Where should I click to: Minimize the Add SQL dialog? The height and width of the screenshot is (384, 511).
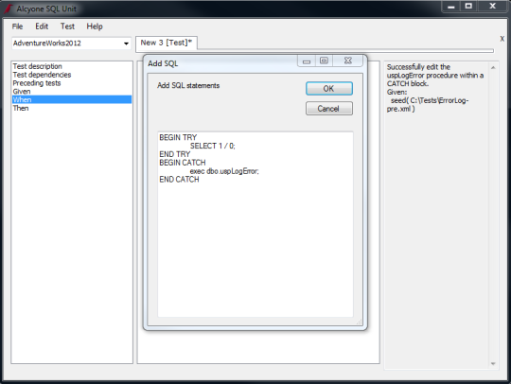[307, 61]
